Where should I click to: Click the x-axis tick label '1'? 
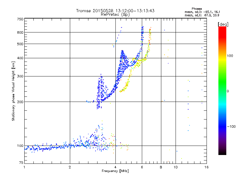coord(24,167)
